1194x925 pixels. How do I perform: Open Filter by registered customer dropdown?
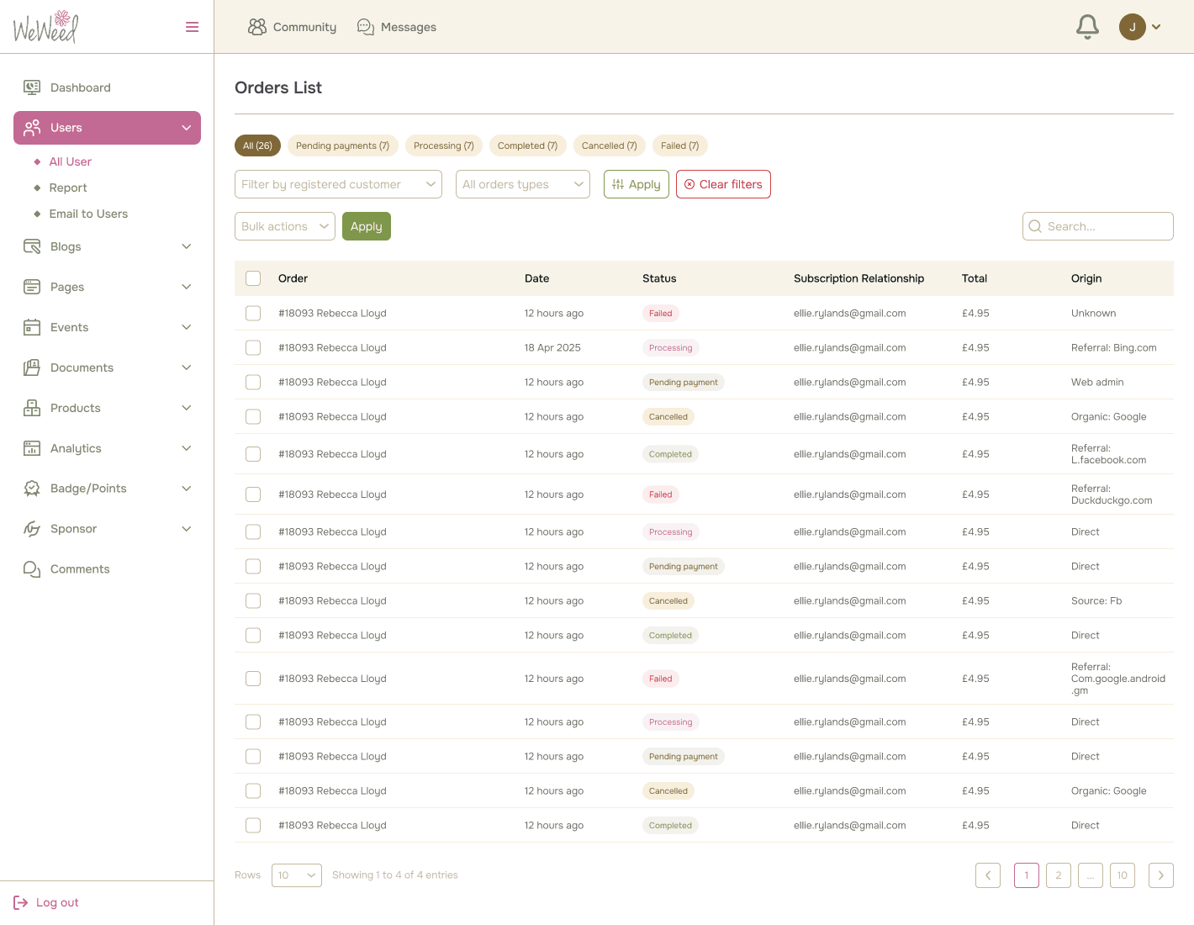pyautogui.click(x=338, y=184)
